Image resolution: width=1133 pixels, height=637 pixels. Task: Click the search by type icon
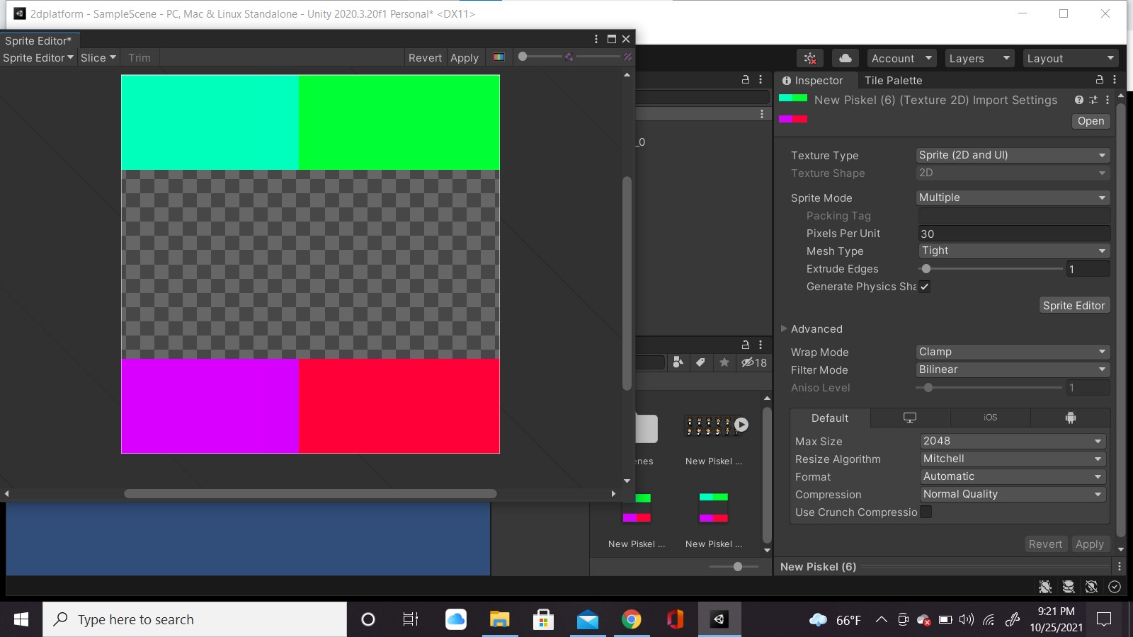tap(678, 362)
